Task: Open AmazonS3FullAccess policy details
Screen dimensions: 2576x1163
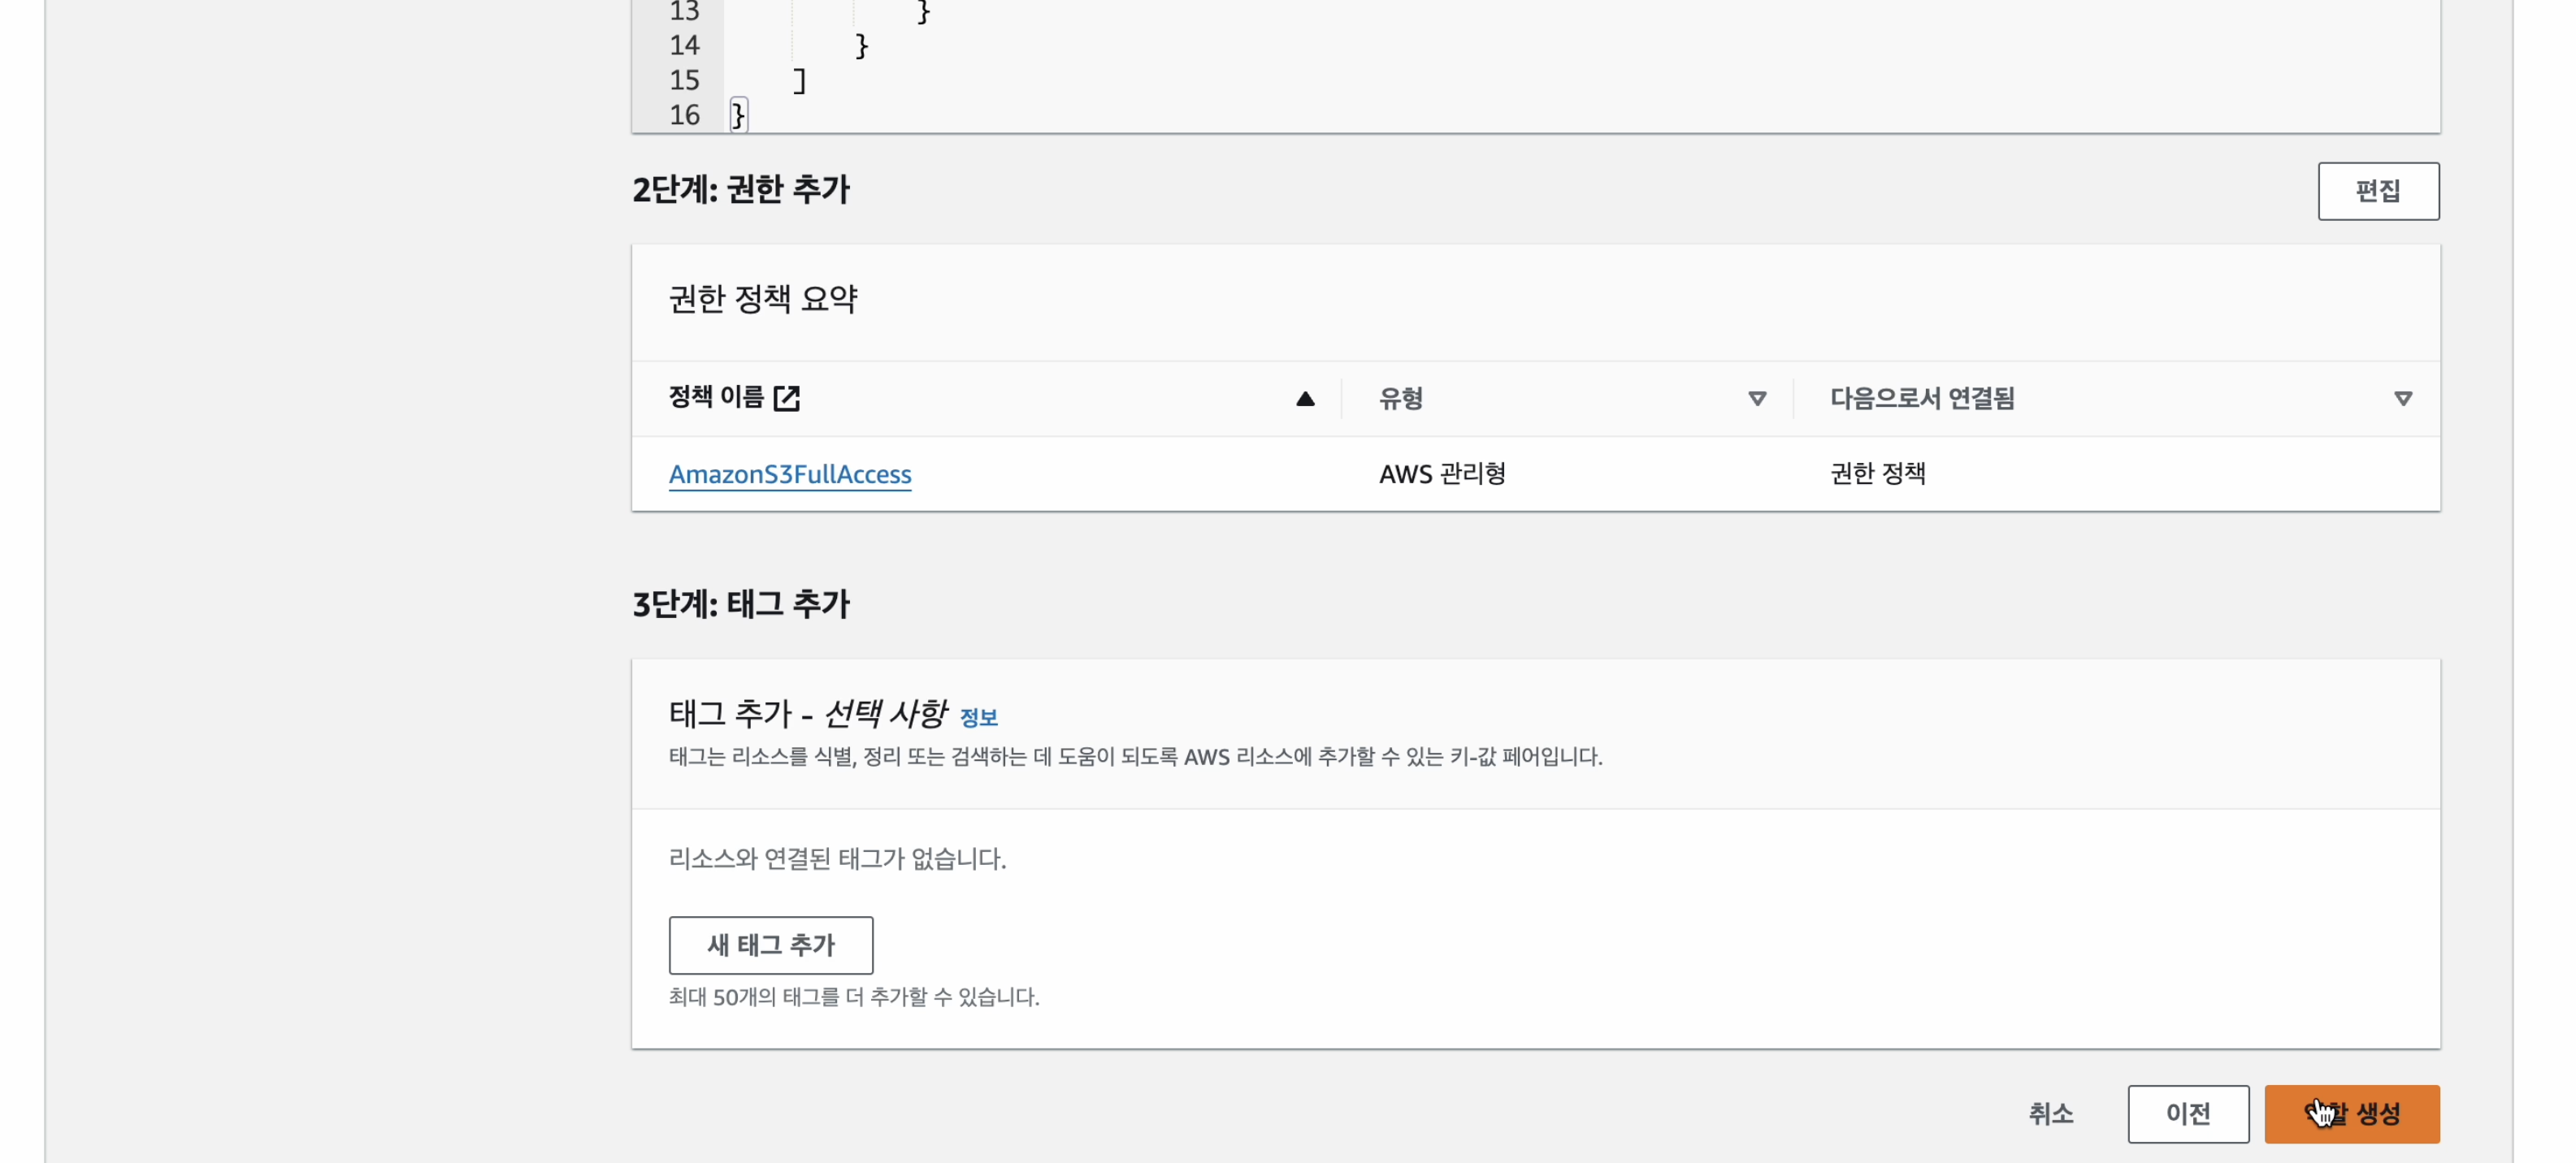Action: click(790, 474)
